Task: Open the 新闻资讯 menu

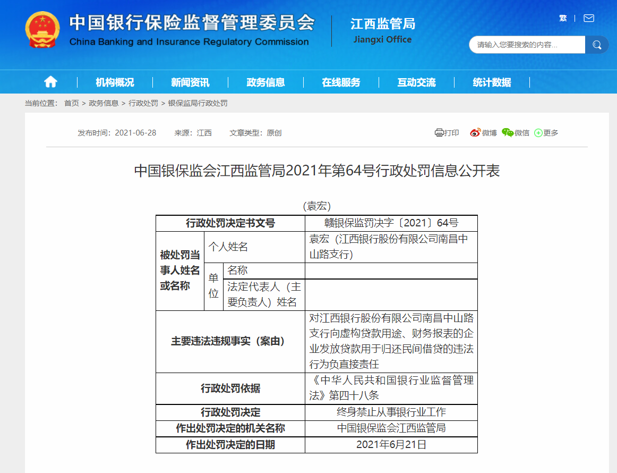Action: point(190,82)
